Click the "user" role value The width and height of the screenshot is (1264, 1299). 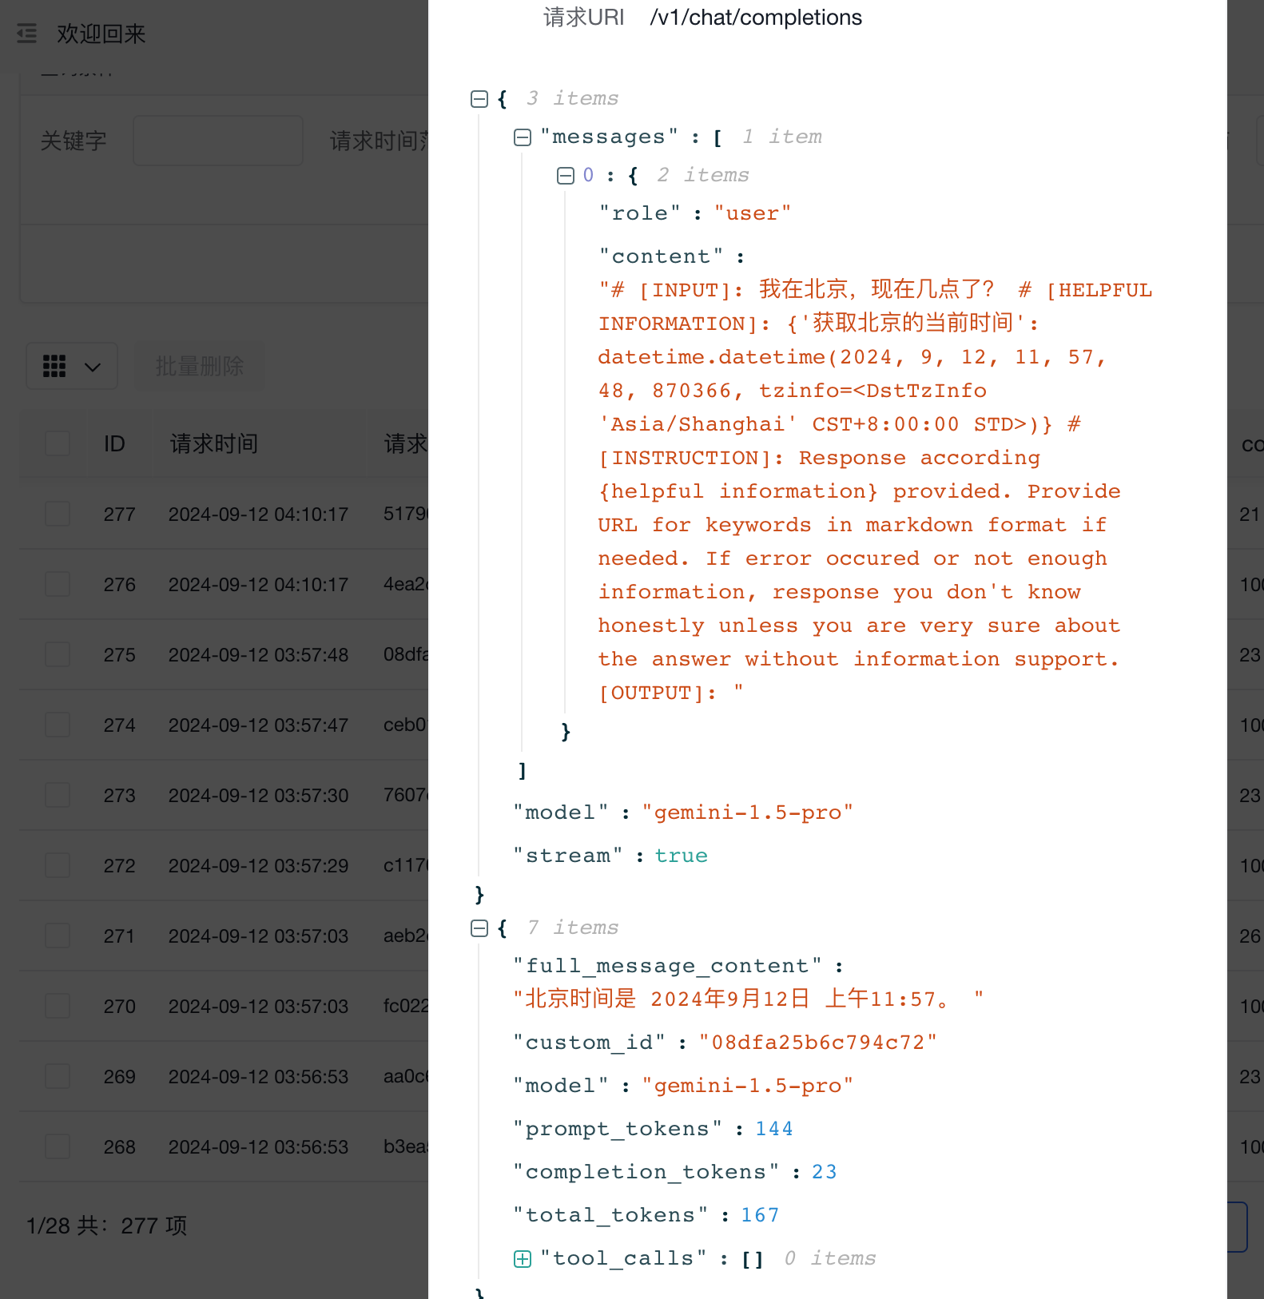coord(753,213)
